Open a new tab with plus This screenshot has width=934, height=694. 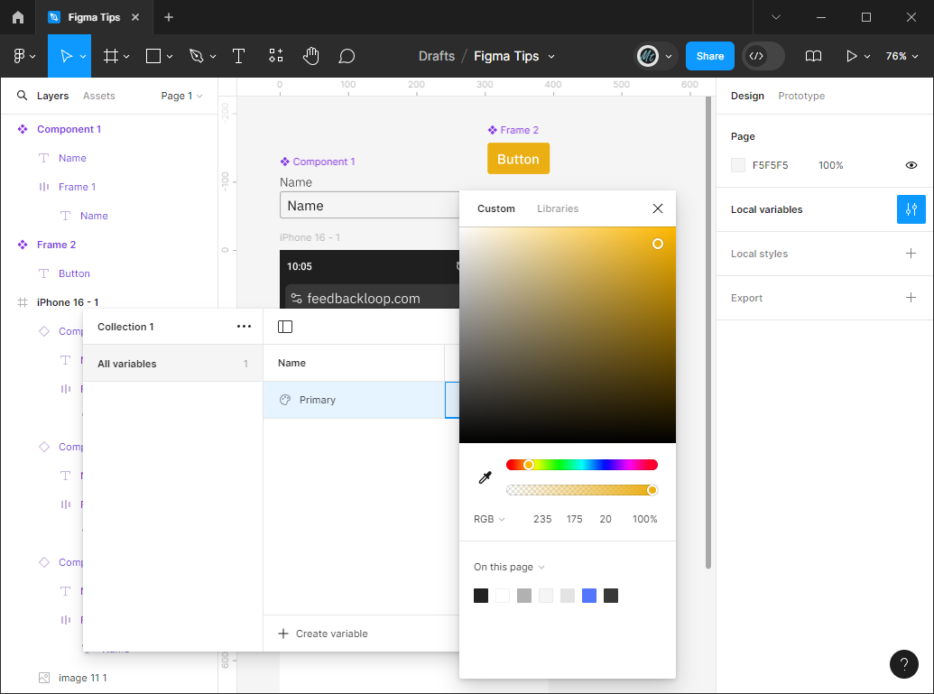[x=169, y=17]
